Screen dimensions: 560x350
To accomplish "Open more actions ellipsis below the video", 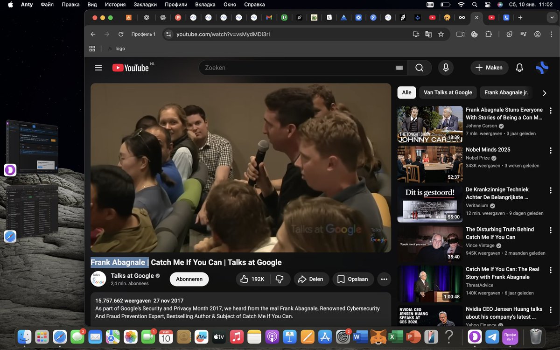I will [384, 279].
